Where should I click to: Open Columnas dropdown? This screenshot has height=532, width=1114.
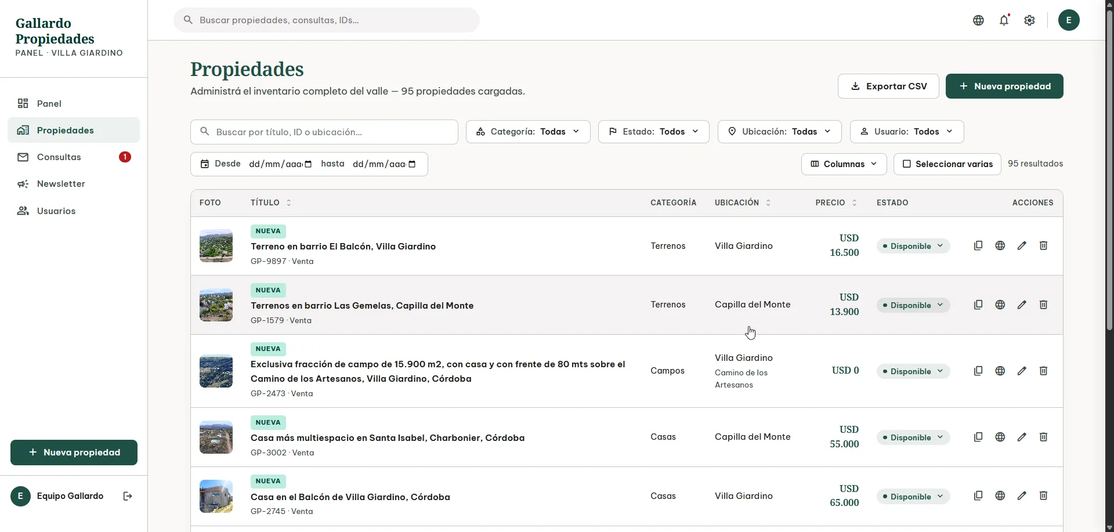click(x=844, y=164)
